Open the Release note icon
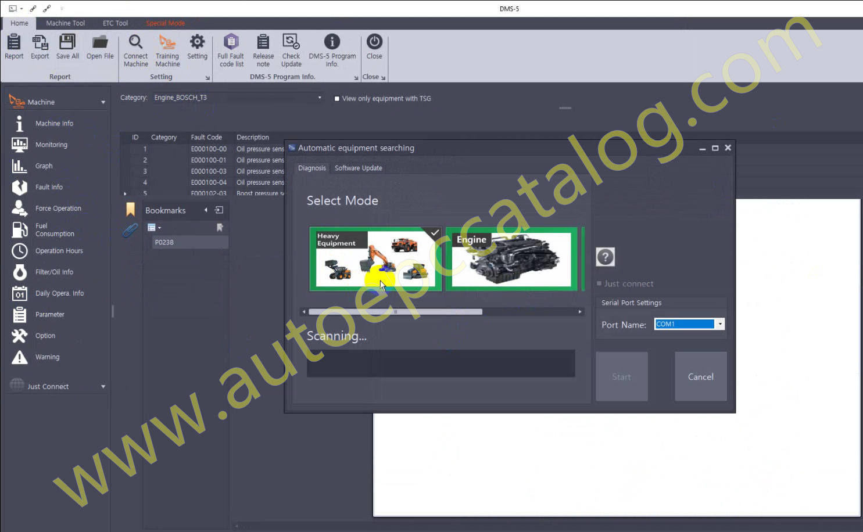 pos(263,42)
